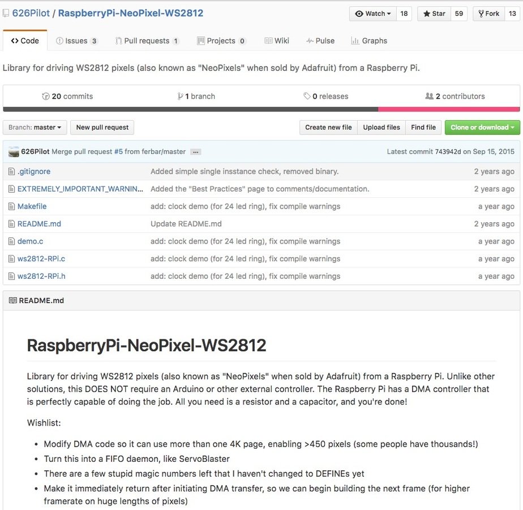Open demo.c file
523x510 pixels.
pos(31,241)
